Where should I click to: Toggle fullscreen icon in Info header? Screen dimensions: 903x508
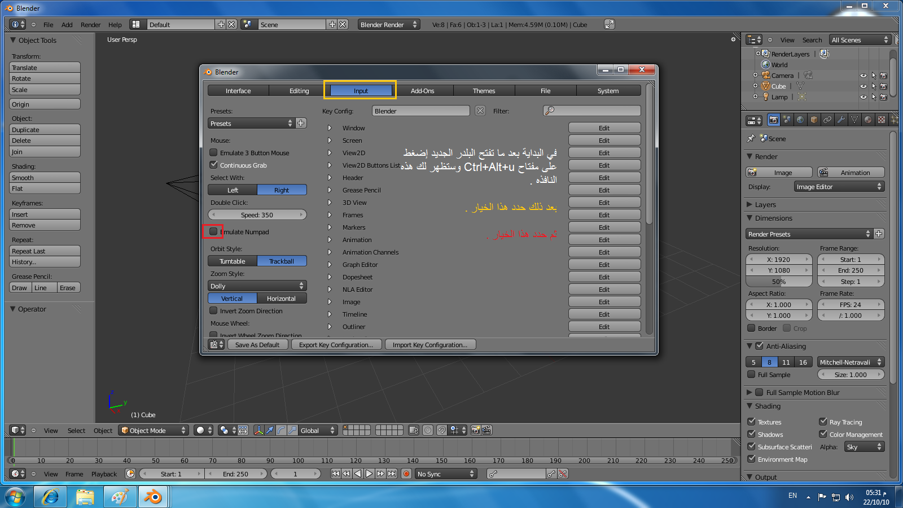click(x=610, y=24)
